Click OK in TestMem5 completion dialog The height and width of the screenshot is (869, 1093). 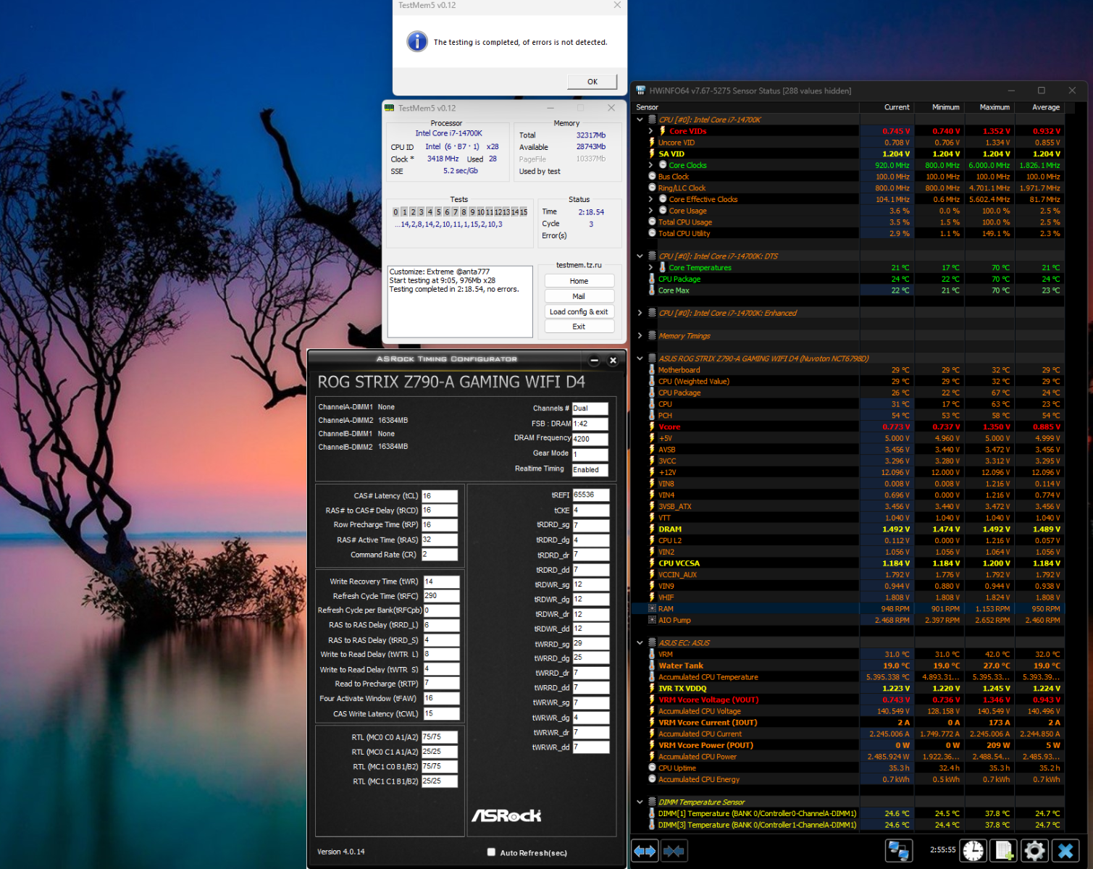click(x=592, y=82)
